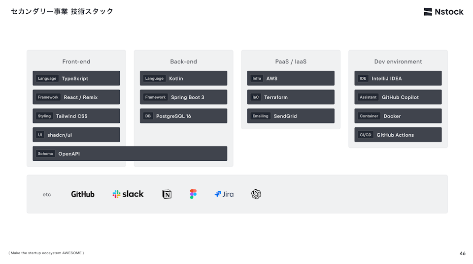Select the Spring Boot 3 bar
473x264 pixels.
pyautogui.click(x=183, y=97)
